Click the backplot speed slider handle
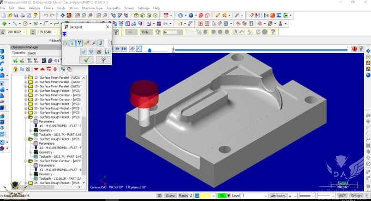 pyautogui.click(x=149, y=50)
